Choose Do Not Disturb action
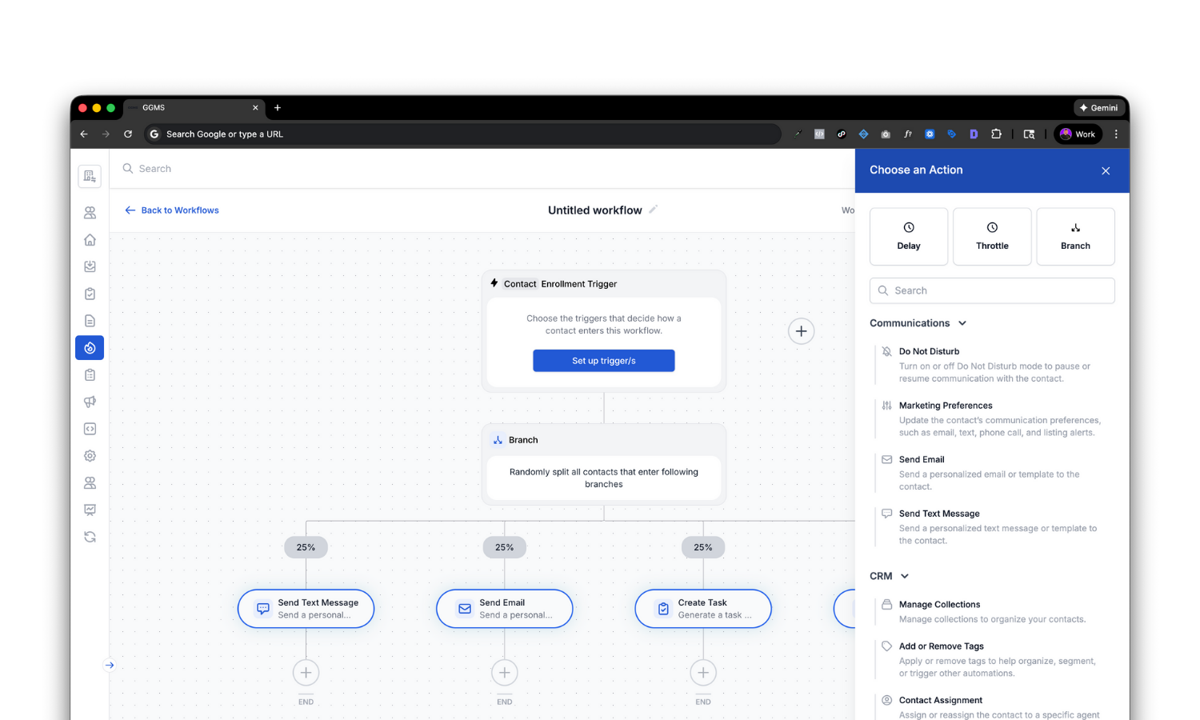Viewport: 1200px width, 720px height. 929,351
